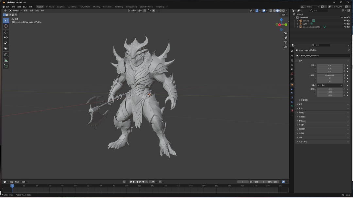Open the 编辑 menu
The width and height of the screenshot is (353, 198).
point(13,7)
